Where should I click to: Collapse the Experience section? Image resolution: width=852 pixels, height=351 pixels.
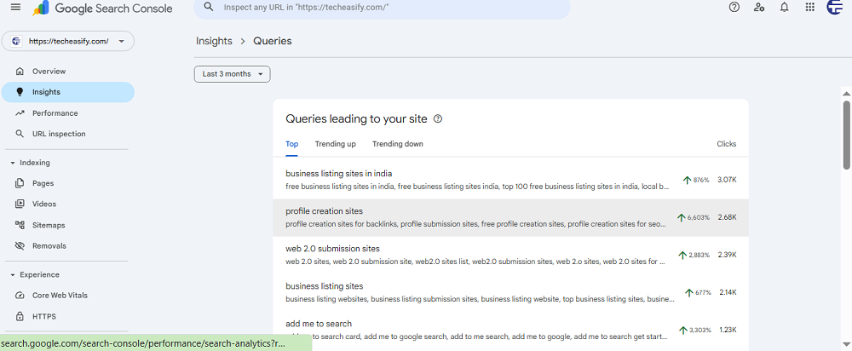pos(13,275)
